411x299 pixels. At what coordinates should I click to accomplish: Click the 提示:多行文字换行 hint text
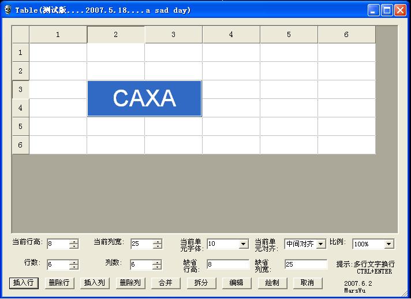365,264
